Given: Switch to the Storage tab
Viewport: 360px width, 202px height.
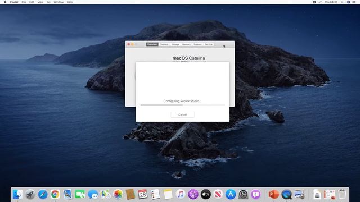Looking at the screenshot, I should coord(175,44).
